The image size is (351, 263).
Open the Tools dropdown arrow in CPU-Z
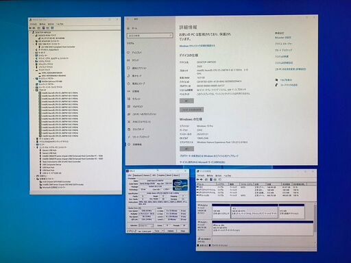pyautogui.click(x=163, y=231)
